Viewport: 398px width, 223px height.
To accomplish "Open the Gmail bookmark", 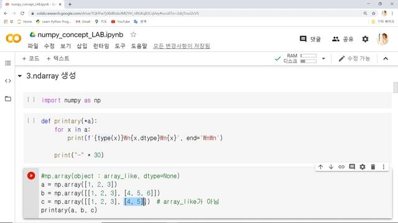I will pyautogui.click(x=83, y=22).
